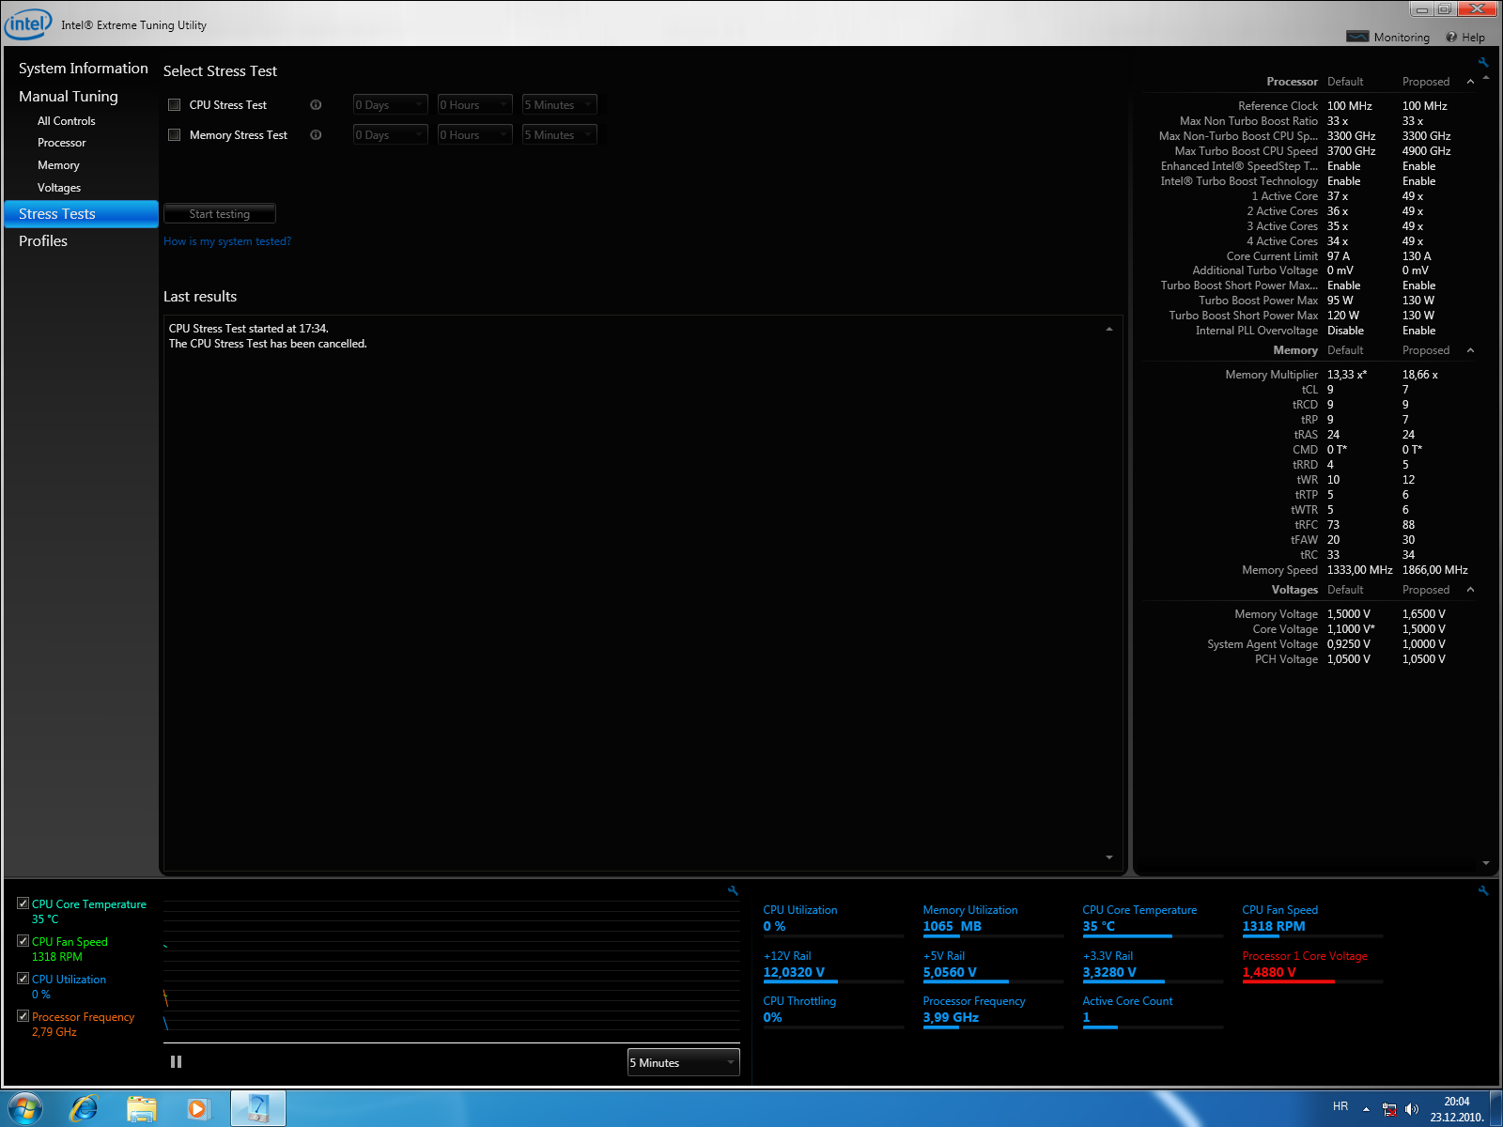
Task: Pause the monitoring graph
Action: coord(176,1062)
